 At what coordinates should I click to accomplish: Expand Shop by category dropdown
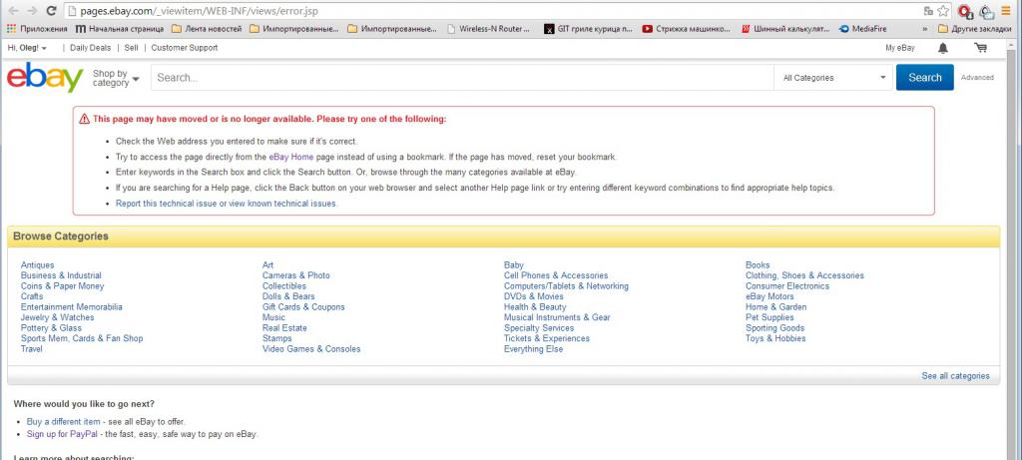pos(116,78)
